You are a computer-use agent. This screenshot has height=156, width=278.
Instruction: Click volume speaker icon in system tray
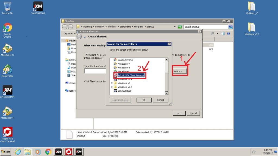[x=254, y=152]
